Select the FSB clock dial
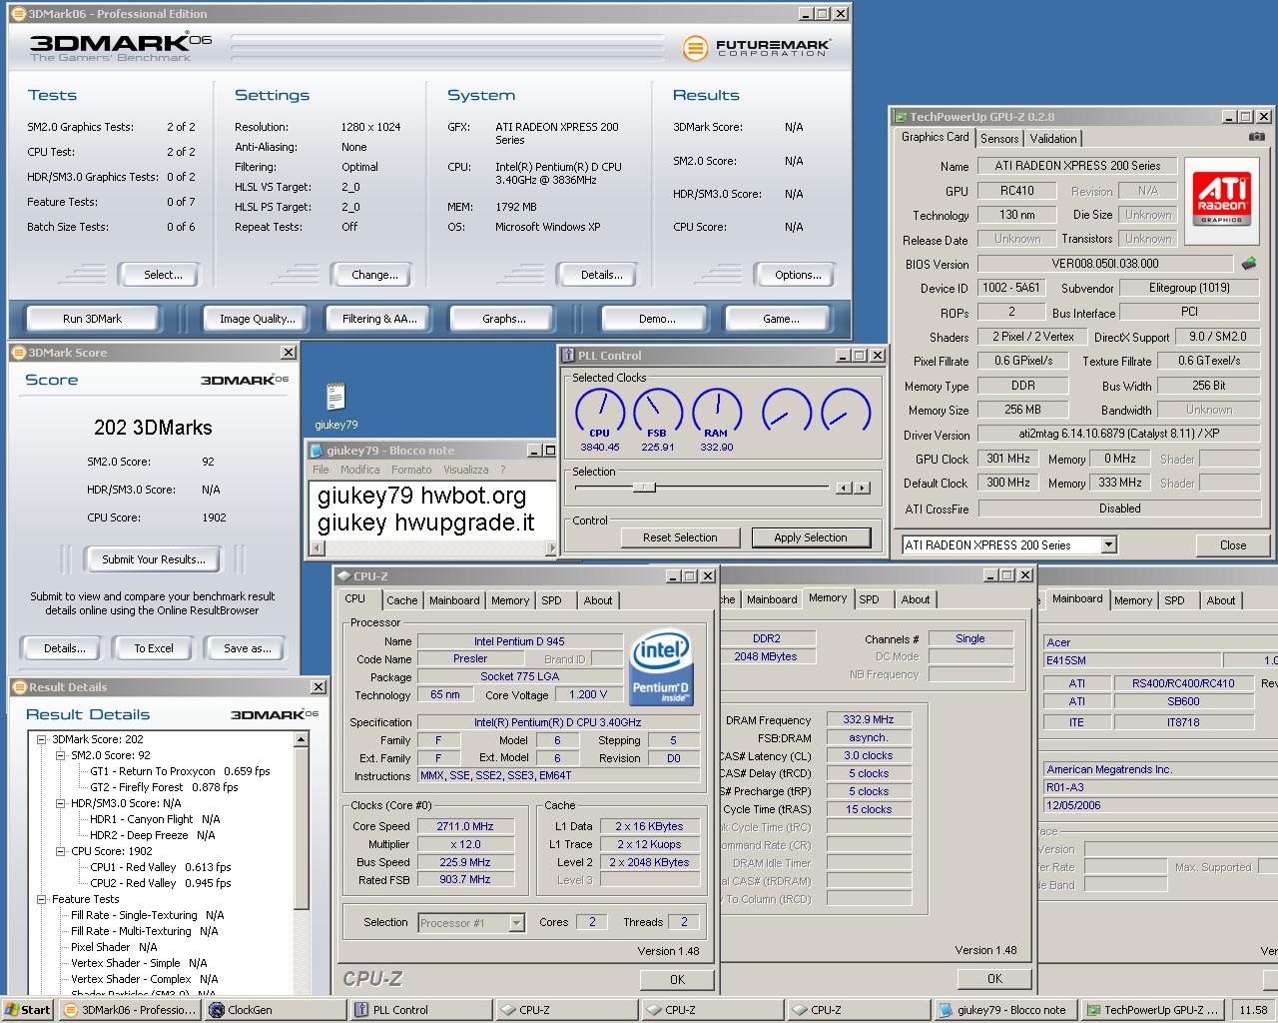The height and width of the screenshot is (1023, 1278). 657,411
